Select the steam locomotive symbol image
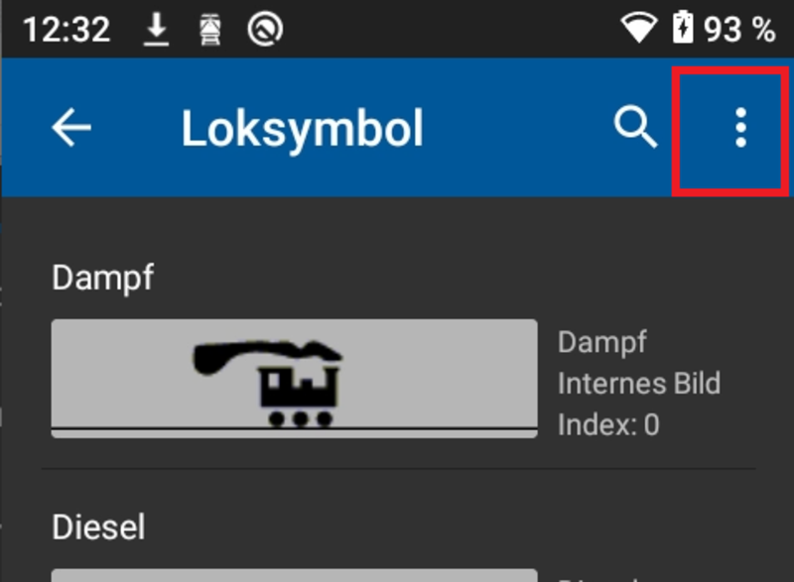 pyautogui.click(x=294, y=378)
